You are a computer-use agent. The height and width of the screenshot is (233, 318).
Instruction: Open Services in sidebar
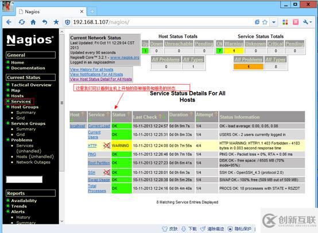[21, 101]
